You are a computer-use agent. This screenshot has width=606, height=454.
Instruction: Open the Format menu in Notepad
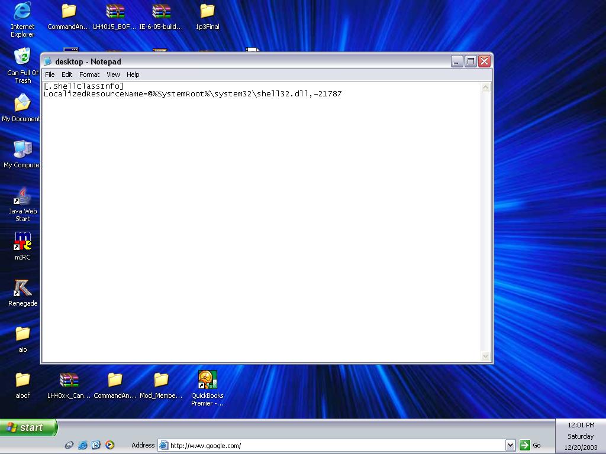[x=89, y=74]
